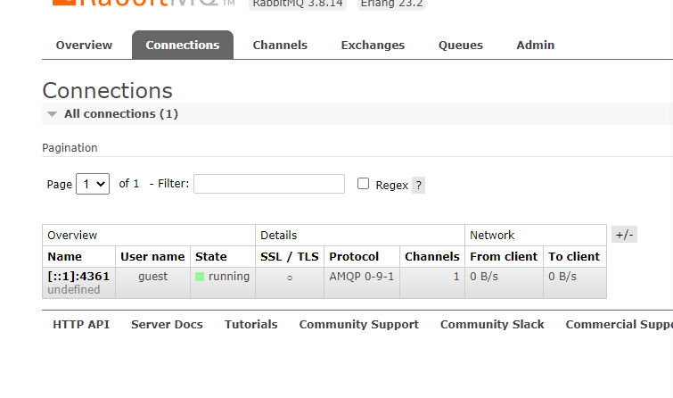This screenshot has width=673, height=398.
Task: Open the Server Docs link
Action: 167,325
